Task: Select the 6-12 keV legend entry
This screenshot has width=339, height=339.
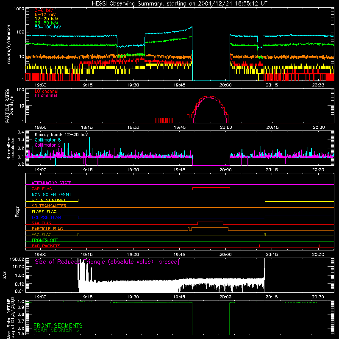Action: (45, 14)
